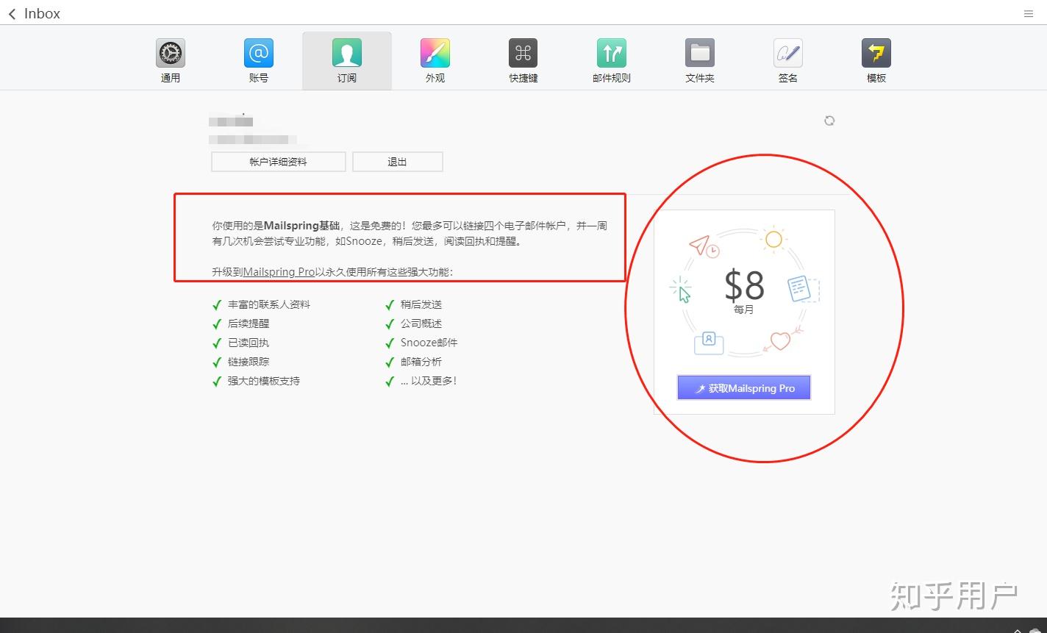Click the Inbox title text
Screen dimensions: 1047x633
coord(43,14)
